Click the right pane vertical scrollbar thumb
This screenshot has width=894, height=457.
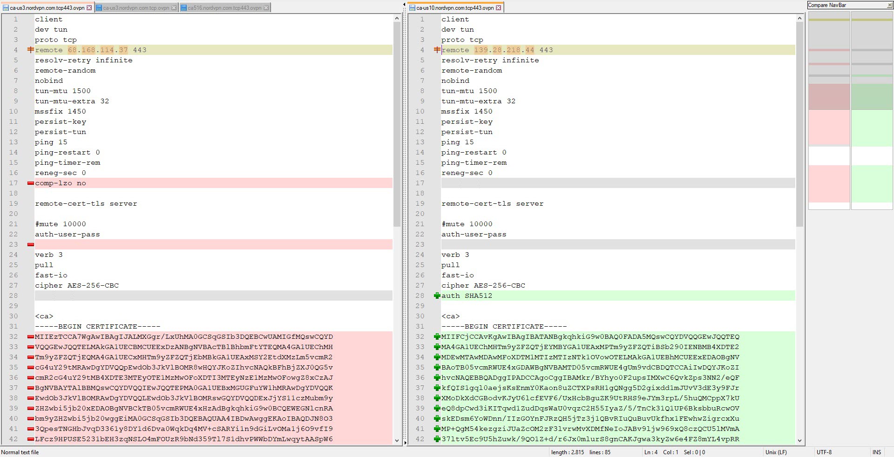799,124
